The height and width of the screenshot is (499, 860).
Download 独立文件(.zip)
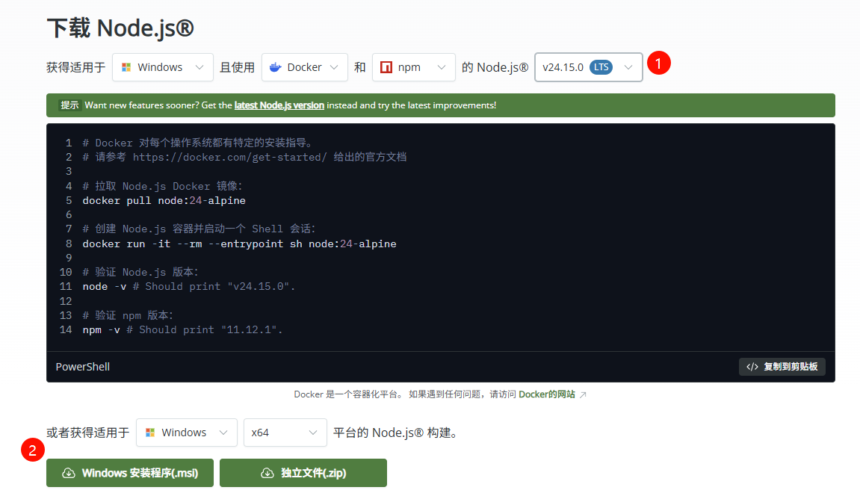[x=303, y=473]
